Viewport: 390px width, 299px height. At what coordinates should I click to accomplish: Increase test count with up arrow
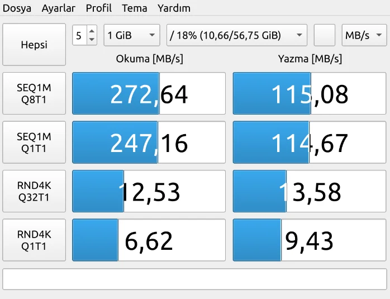[x=92, y=31]
